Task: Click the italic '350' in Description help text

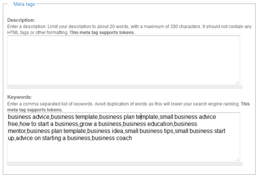Action: tap(174, 27)
